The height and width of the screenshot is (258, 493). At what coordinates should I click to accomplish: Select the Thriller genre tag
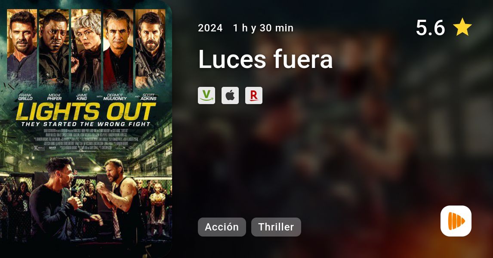tap(276, 227)
